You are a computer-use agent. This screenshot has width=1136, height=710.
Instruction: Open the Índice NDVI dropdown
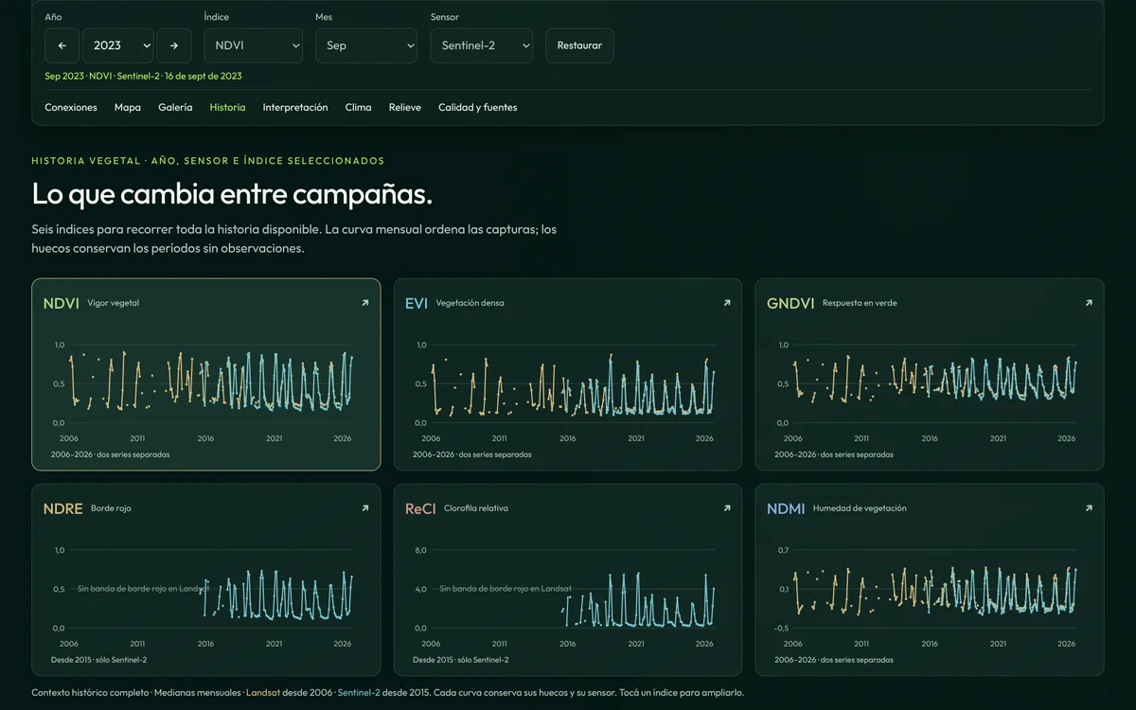tap(253, 45)
